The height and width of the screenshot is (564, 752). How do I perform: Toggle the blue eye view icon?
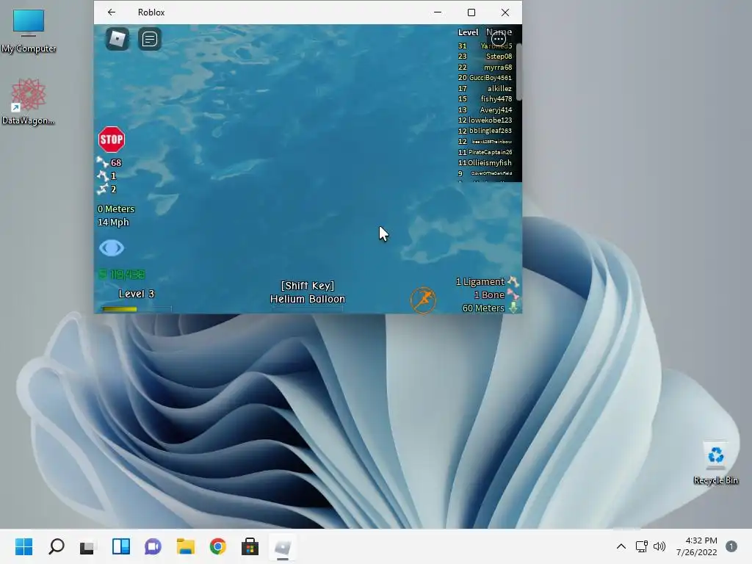(x=112, y=248)
